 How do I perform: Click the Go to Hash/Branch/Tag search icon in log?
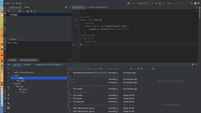[142, 69]
